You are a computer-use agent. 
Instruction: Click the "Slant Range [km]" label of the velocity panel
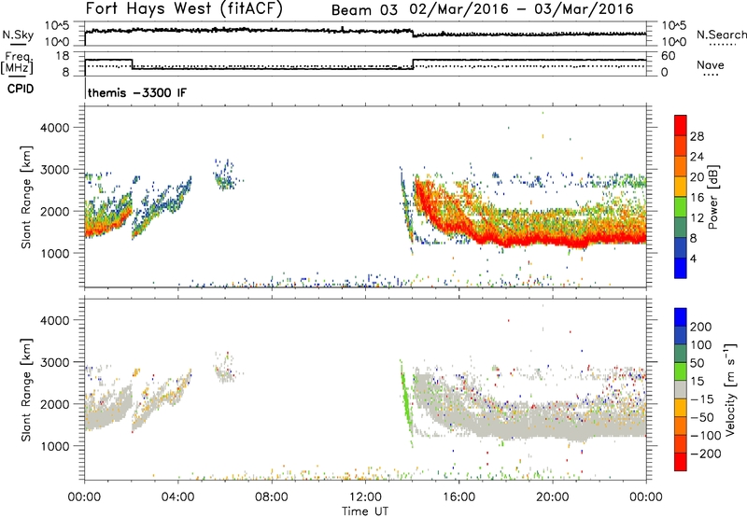tap(26, 390)
